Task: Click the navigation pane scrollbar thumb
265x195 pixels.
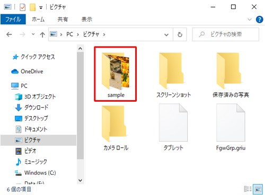Action: 81,105
